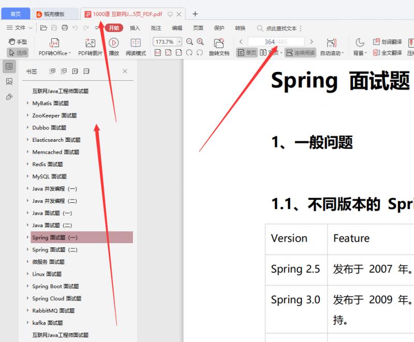Close the PDF document tab
Screen dimensions: 414x342
[x=179, y=14]
